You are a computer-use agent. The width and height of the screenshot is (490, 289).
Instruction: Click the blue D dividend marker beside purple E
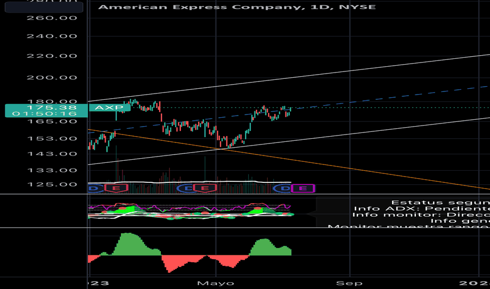pyautogui.click(x=282, y=188)
